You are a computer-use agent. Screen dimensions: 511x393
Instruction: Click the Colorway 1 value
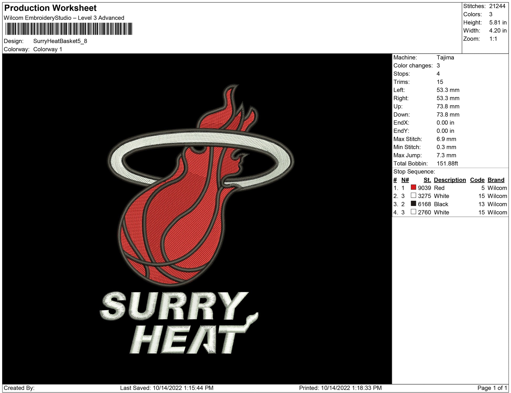click(48, 49)
